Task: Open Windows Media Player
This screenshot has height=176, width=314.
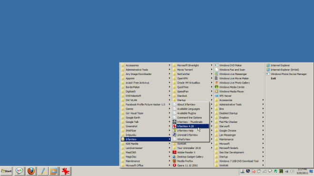Action: (x=239, y=92)
